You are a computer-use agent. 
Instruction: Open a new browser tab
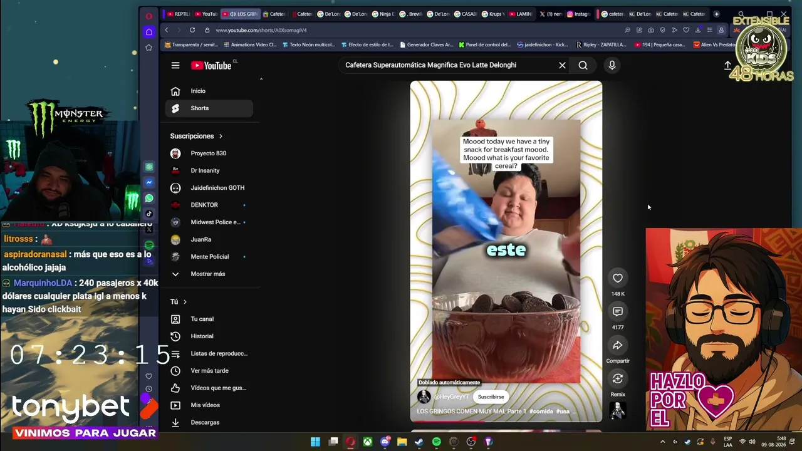point(716,14)
